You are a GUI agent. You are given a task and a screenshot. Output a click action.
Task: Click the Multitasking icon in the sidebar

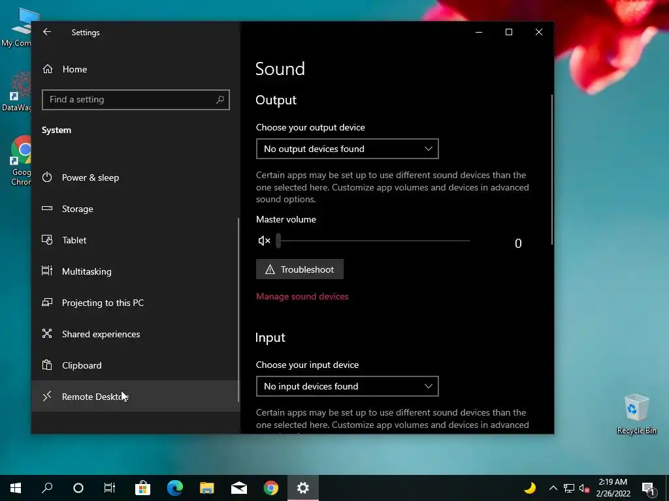click(x=47, y=271)
